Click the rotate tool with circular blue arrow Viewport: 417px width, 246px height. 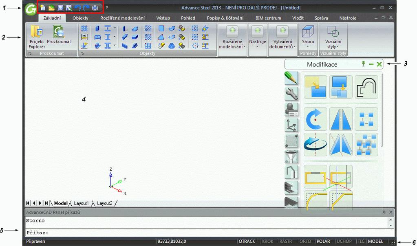(x=315, y=119)
